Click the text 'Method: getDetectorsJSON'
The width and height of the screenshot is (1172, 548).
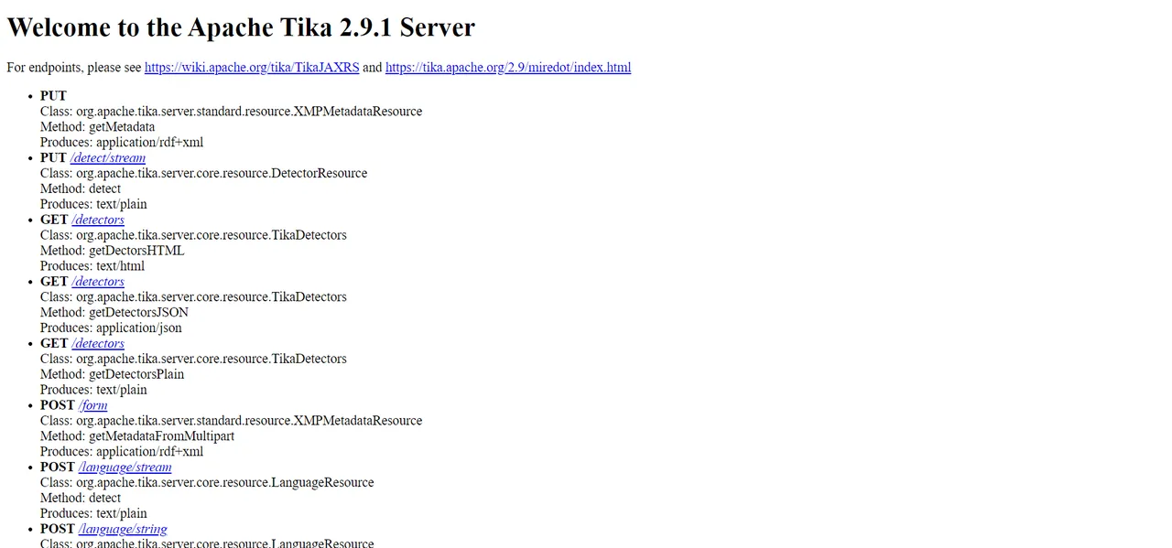coord(114,312)
